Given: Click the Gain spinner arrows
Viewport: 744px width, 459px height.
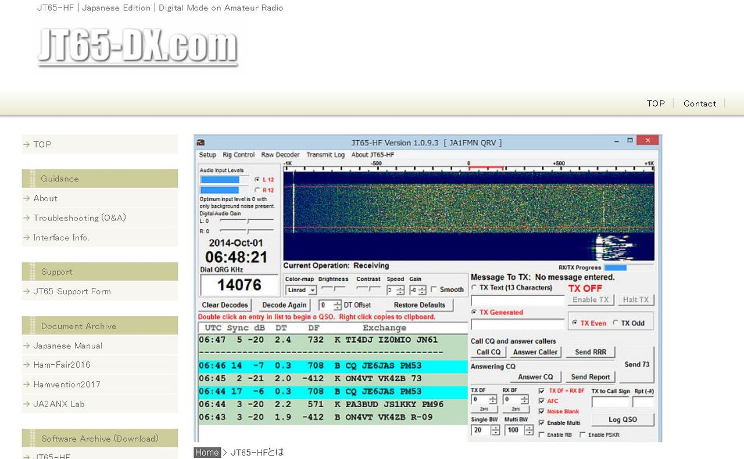Looking at the screenshot, I should [423, 290].
